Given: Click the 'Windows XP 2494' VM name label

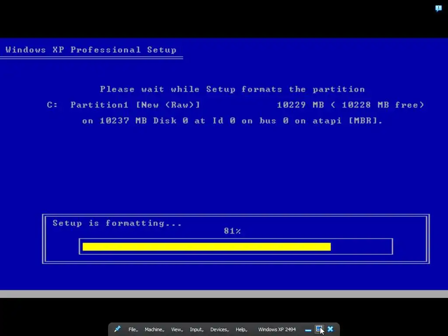Looking at the screenshot, I should pos(277,329).
